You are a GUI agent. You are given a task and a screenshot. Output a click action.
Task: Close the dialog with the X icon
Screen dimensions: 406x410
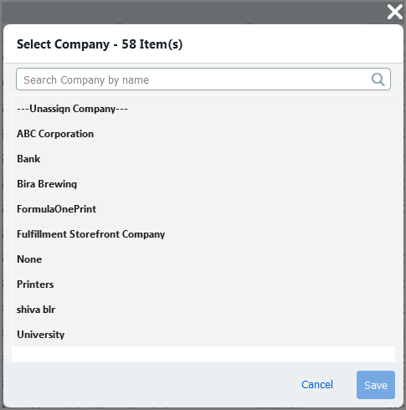click(395, 12)
